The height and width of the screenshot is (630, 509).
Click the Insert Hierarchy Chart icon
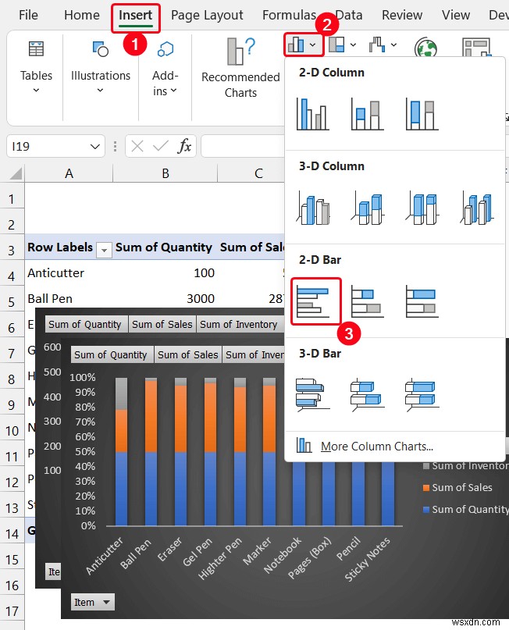336,44
